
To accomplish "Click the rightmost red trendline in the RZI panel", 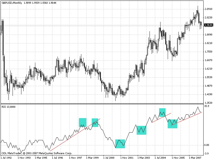I will pos(187,119).
